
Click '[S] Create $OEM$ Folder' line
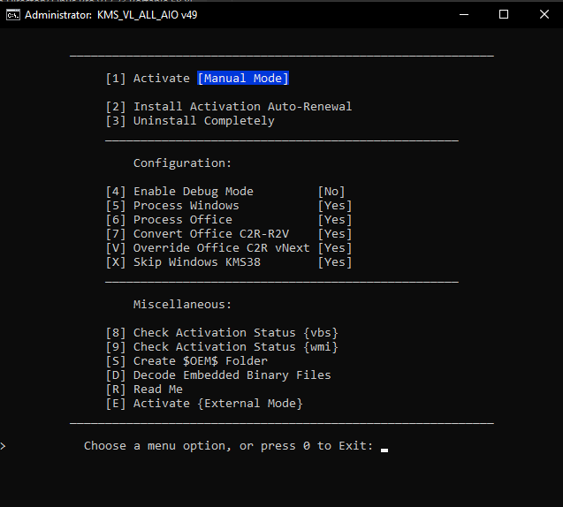186,361
